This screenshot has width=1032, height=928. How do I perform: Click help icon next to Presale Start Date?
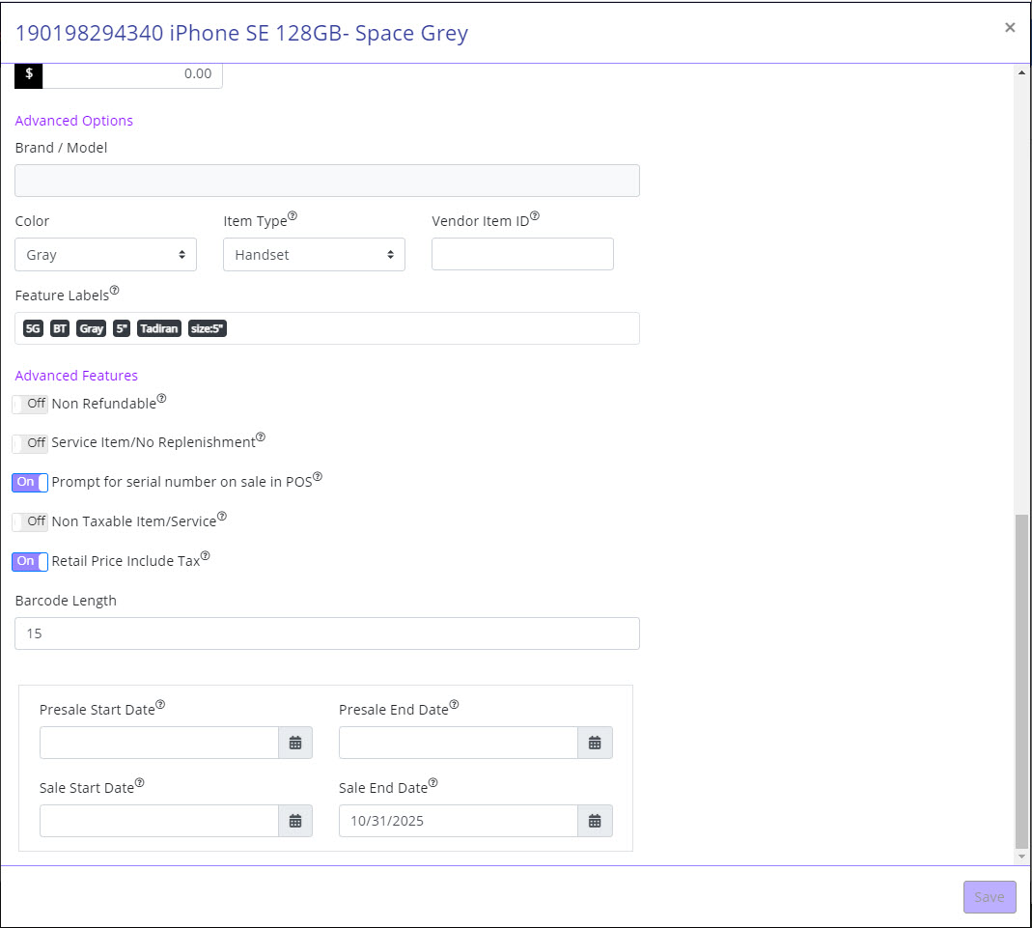(x=160, y=705)
